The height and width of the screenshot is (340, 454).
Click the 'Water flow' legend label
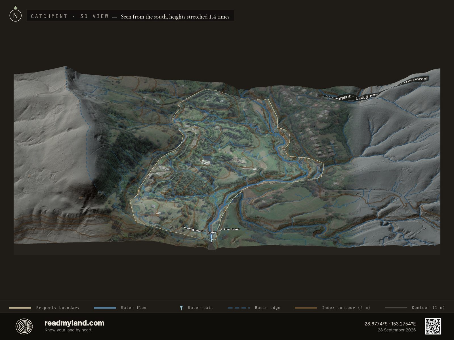coord(134,308)
